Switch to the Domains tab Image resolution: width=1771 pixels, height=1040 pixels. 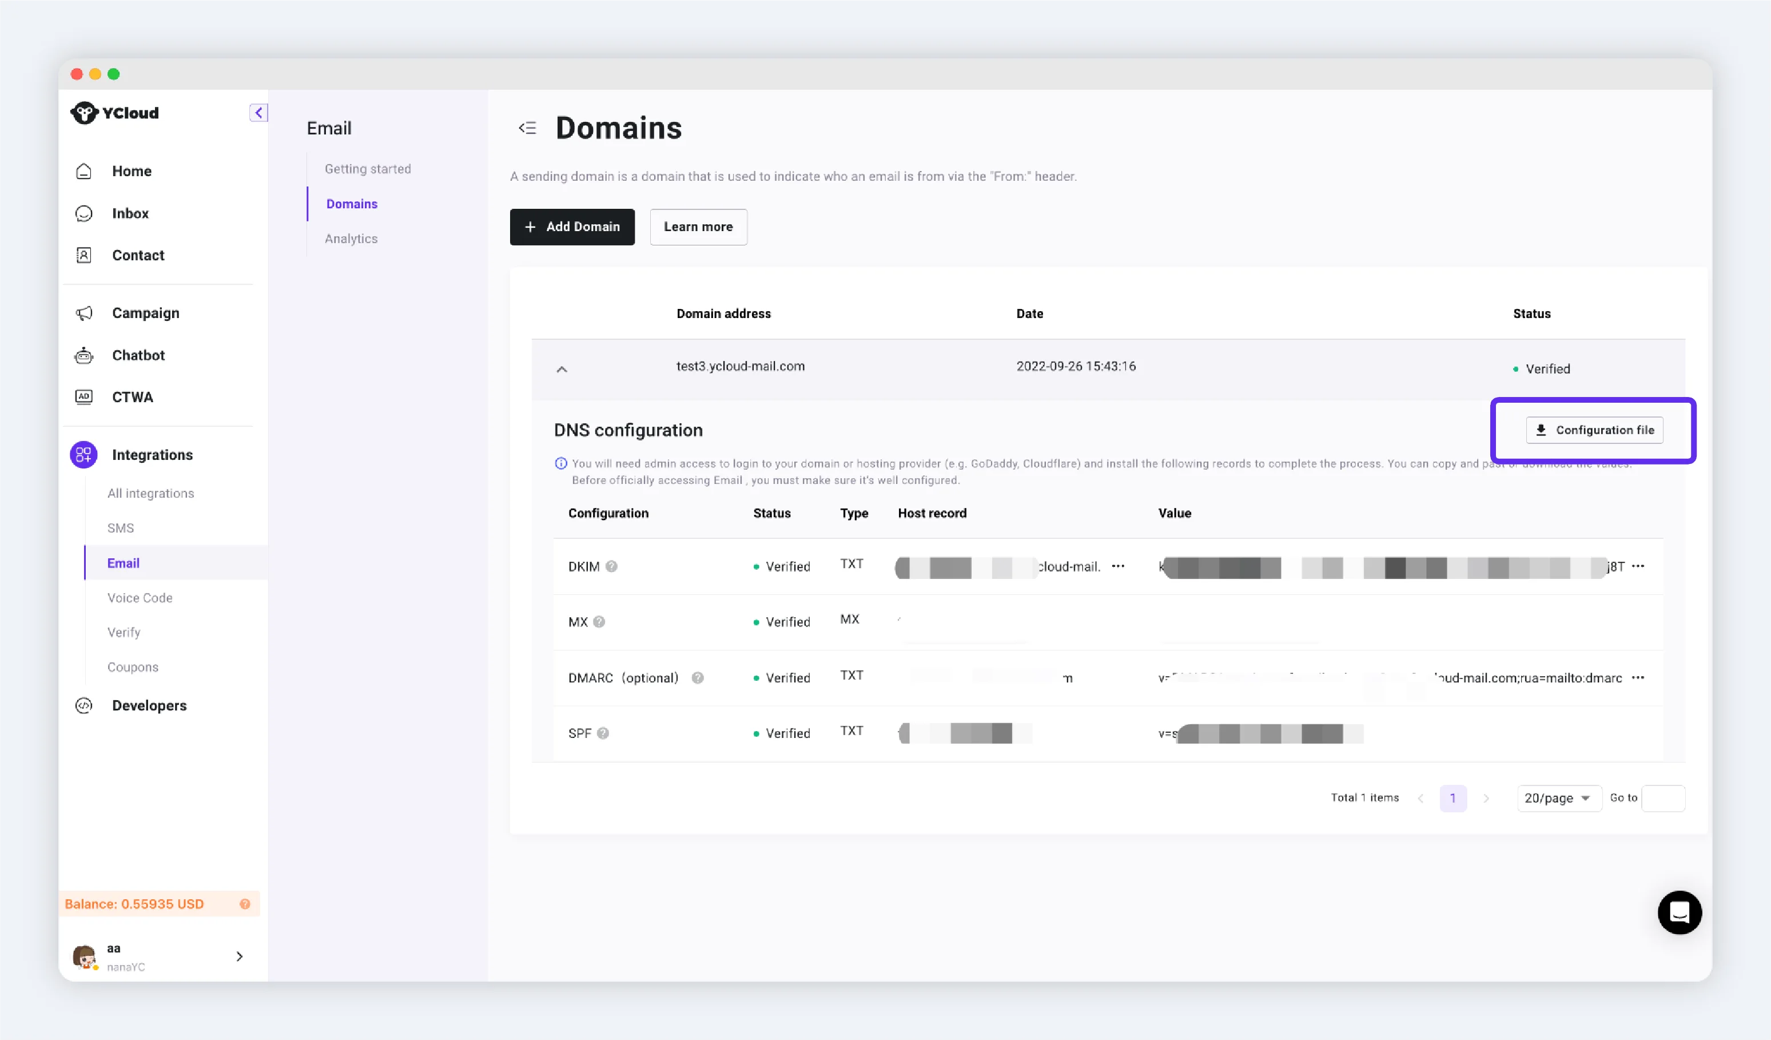(x=351, y=203)
